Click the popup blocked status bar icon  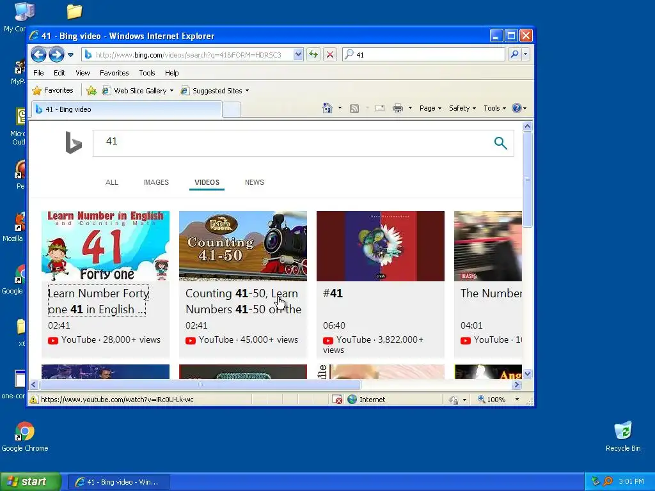click(337, 400)
